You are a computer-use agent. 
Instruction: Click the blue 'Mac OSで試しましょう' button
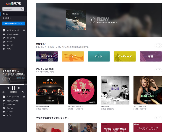[13, 23]
